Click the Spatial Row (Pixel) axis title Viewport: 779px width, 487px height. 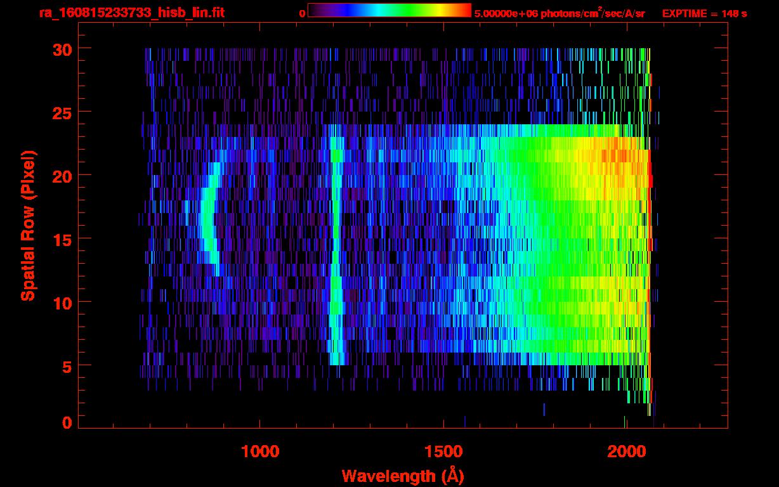[28, 226]
